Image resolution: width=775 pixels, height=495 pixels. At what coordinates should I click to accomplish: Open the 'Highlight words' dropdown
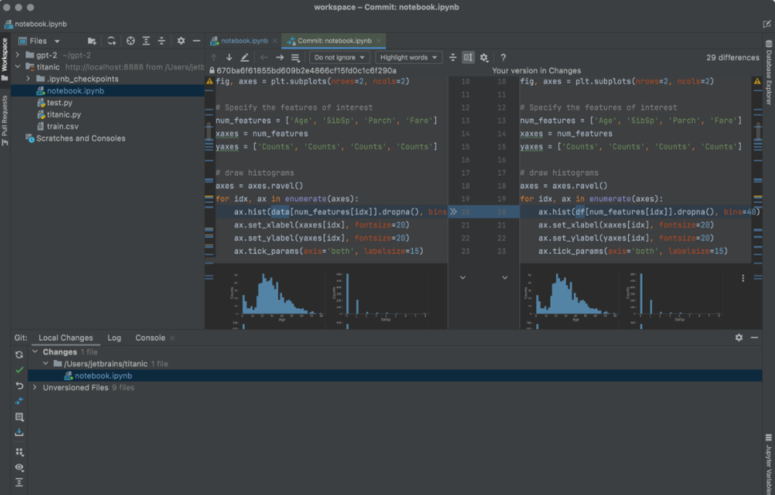(x=409, y=57)
